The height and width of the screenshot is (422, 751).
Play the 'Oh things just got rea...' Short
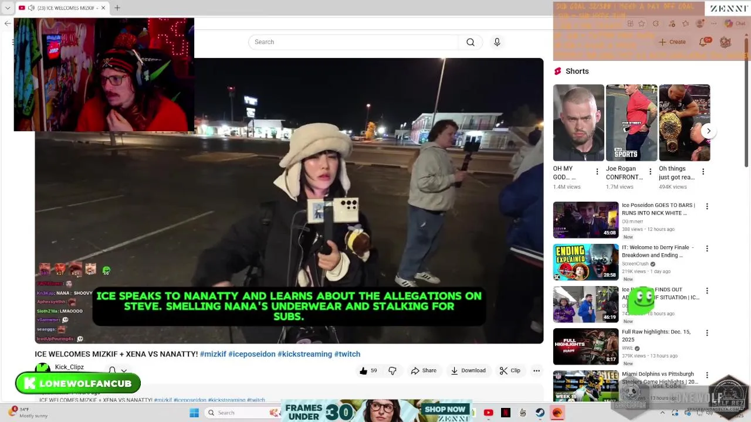[684, 122]
